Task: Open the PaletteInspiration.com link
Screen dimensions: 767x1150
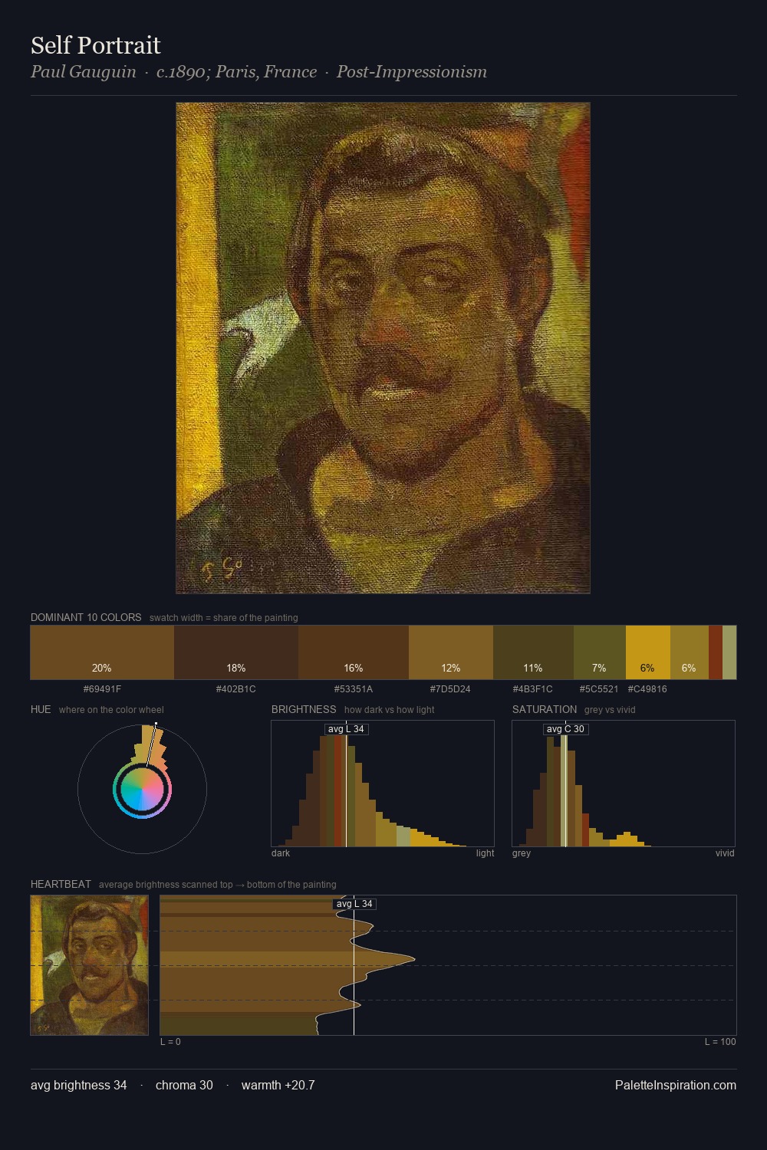Action: pos(676,1085)
